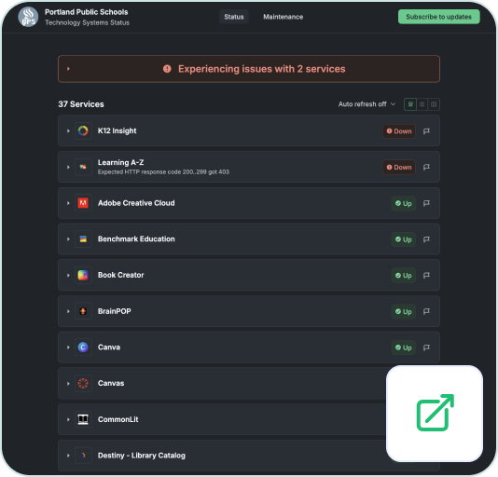Click the Up badge for BrainPOP

(x=404, y=312)
